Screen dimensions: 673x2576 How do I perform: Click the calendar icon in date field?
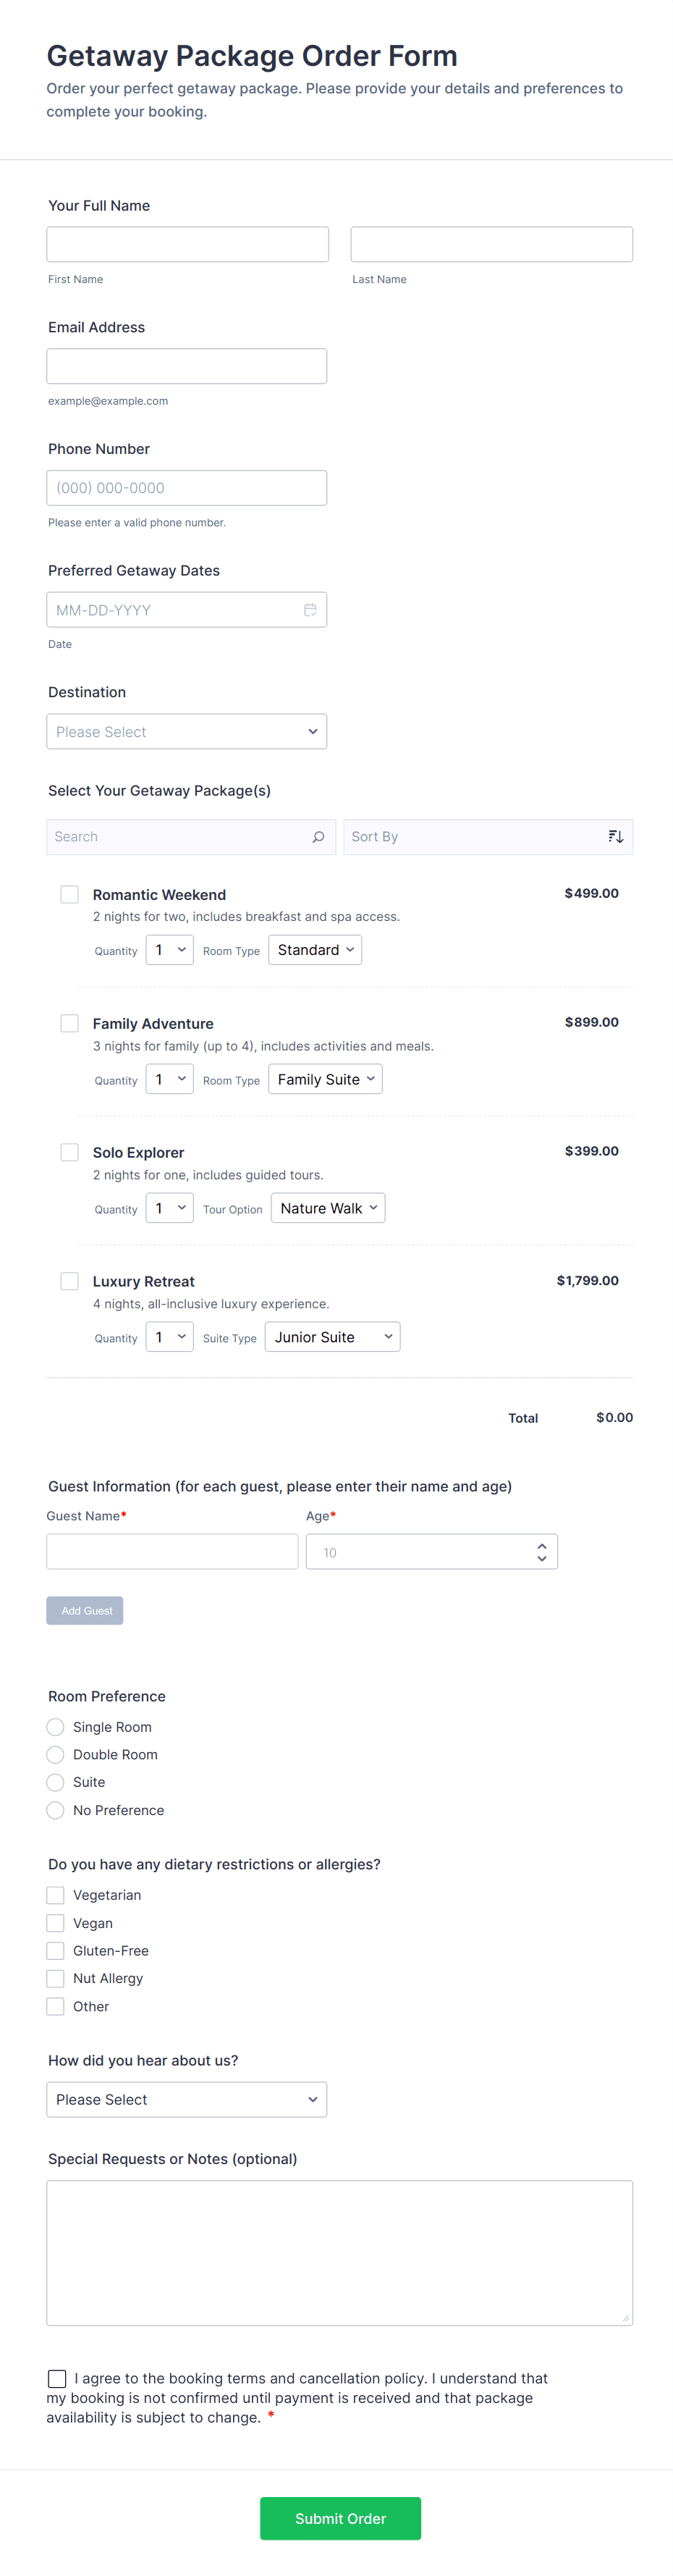(310, 610)
